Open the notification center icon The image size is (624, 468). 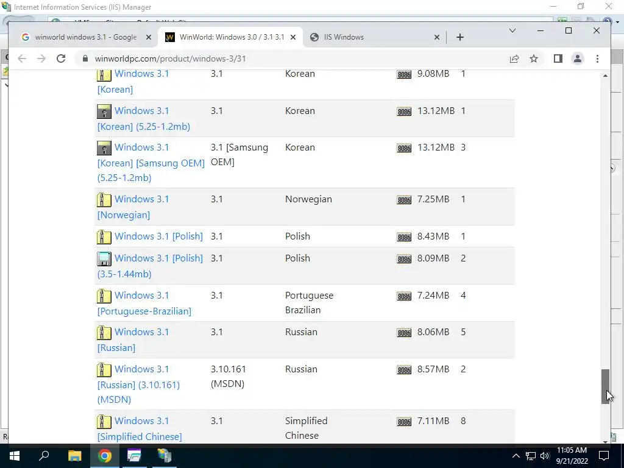tap(604, 456)
